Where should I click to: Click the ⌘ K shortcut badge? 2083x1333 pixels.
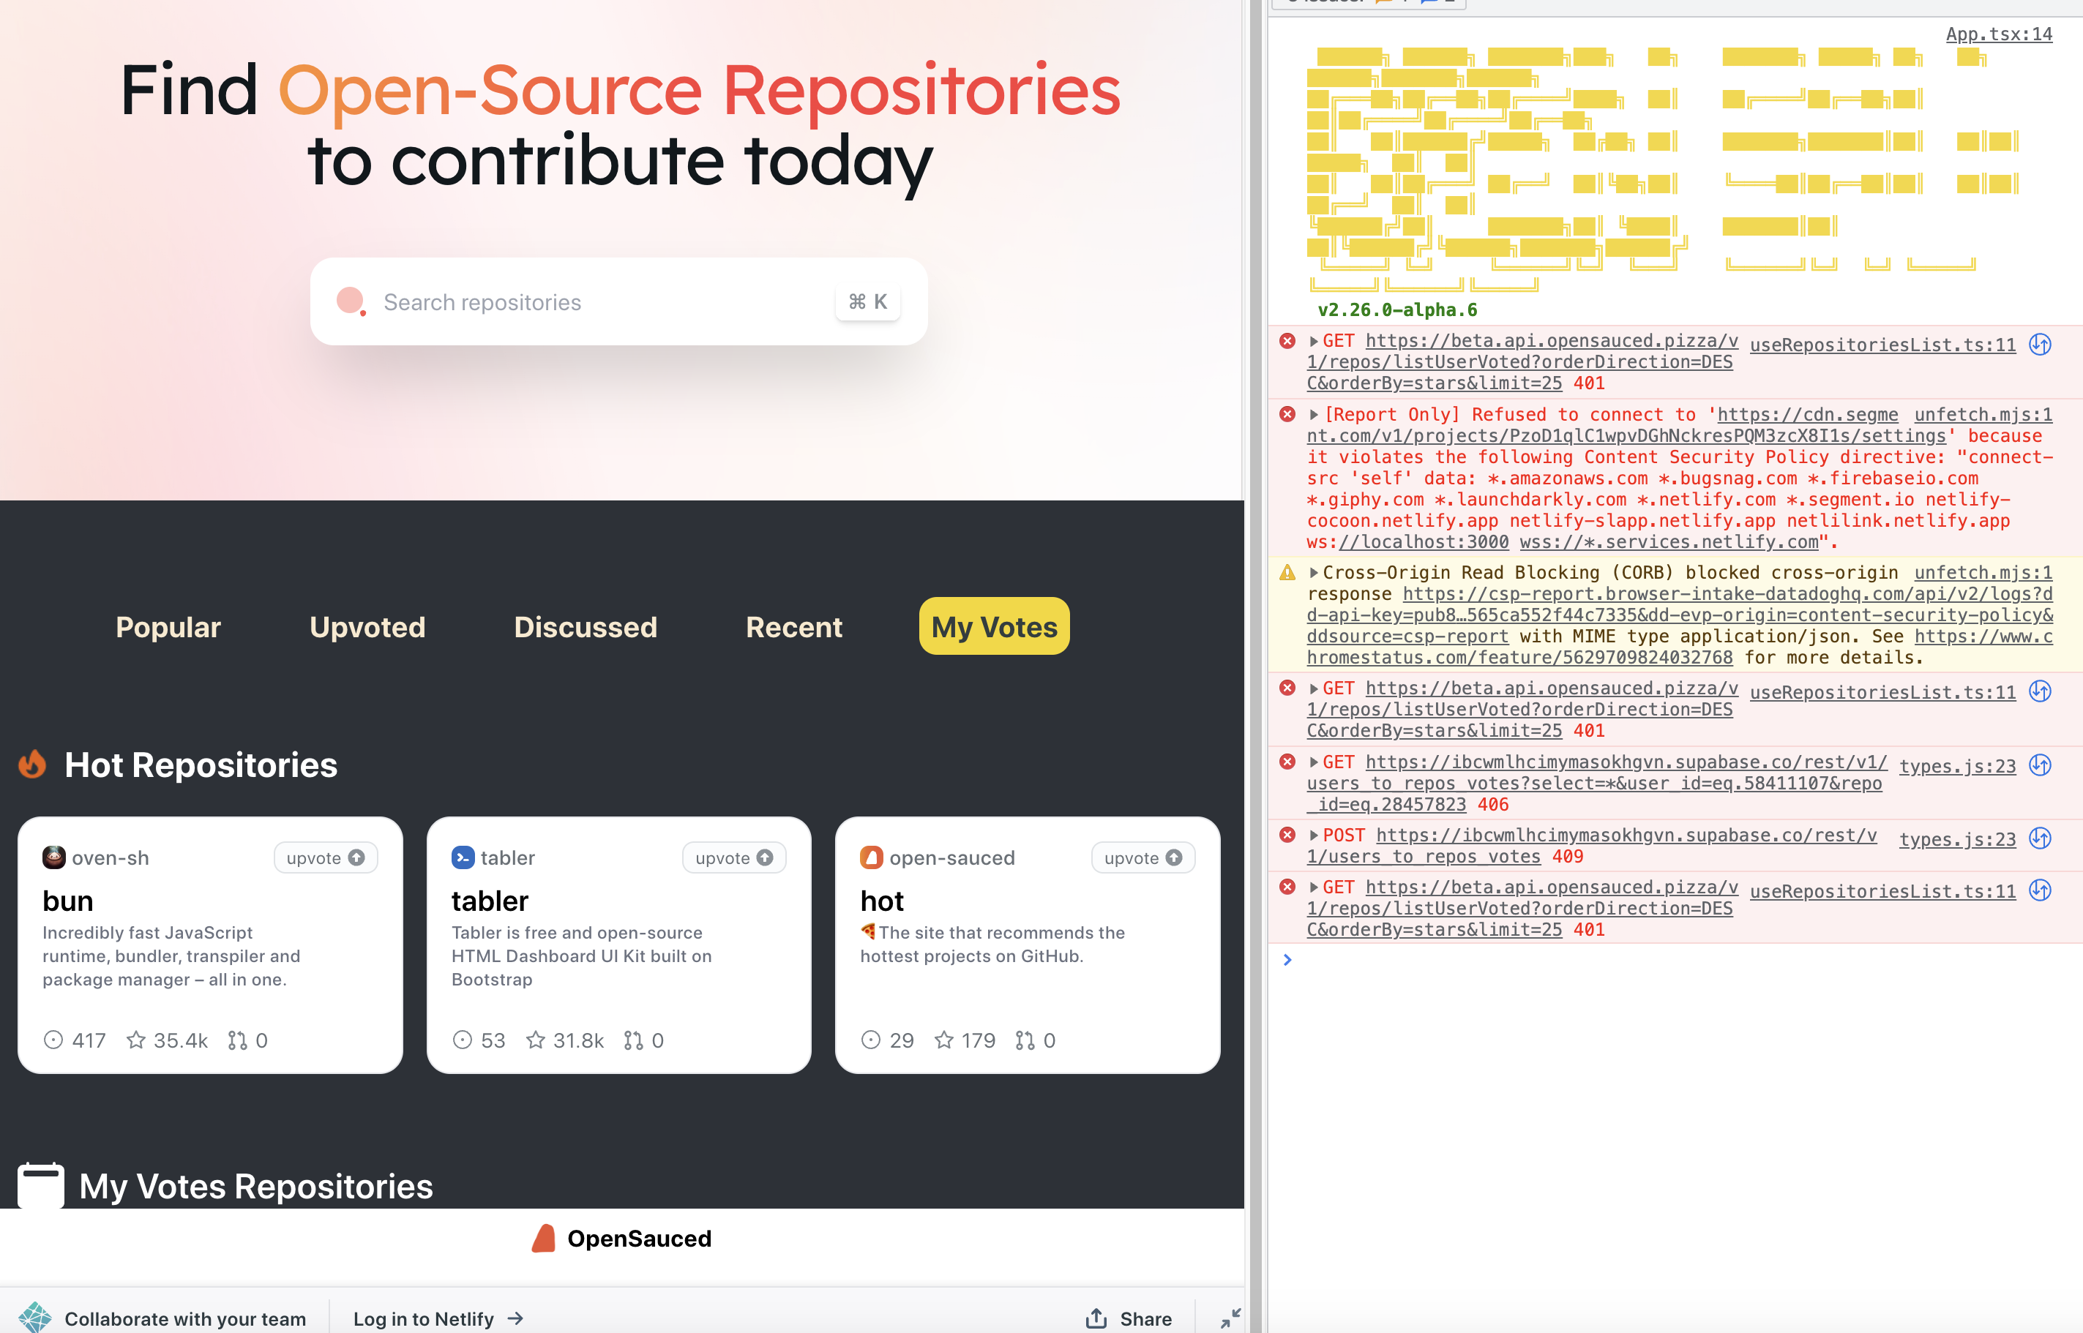[867, 301]
